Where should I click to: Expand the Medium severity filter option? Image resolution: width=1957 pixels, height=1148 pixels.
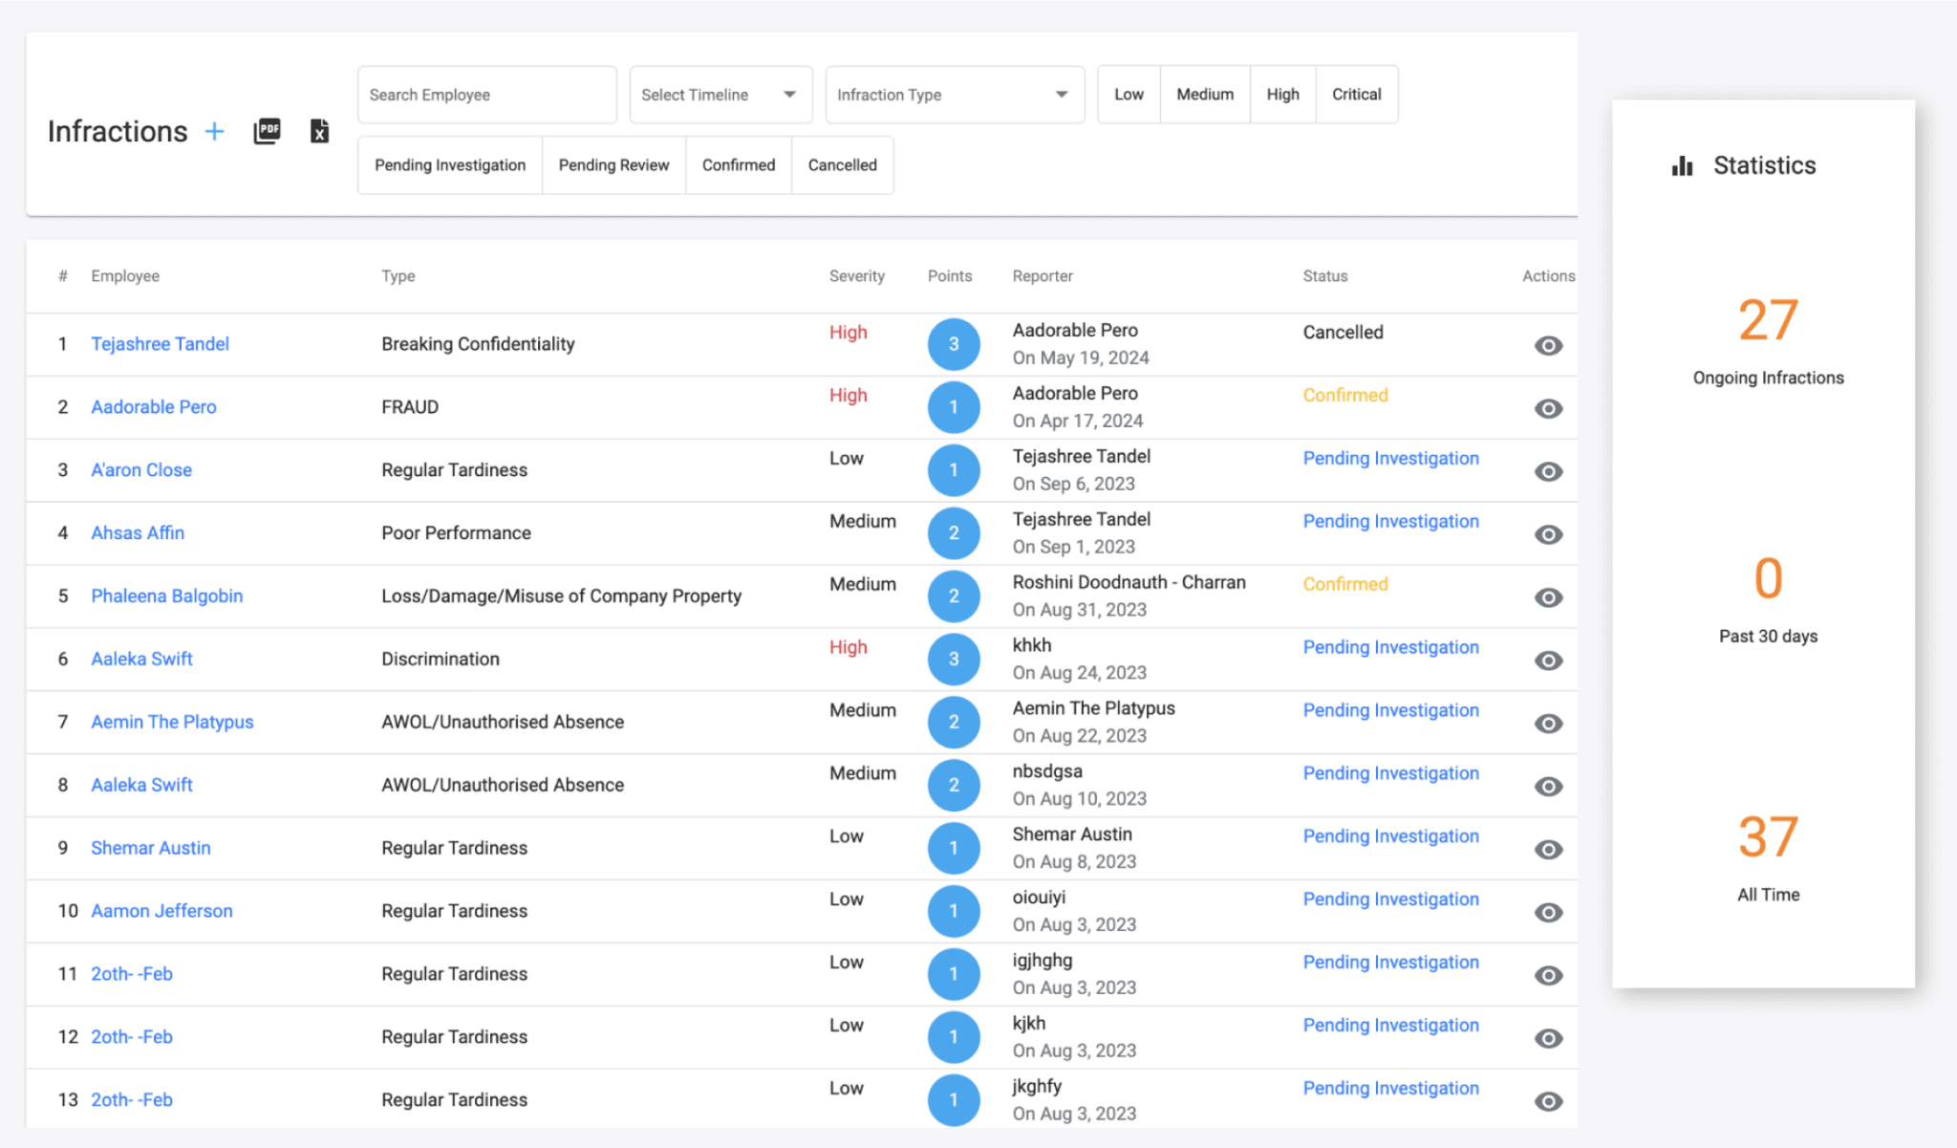[x=1204, y=94]
